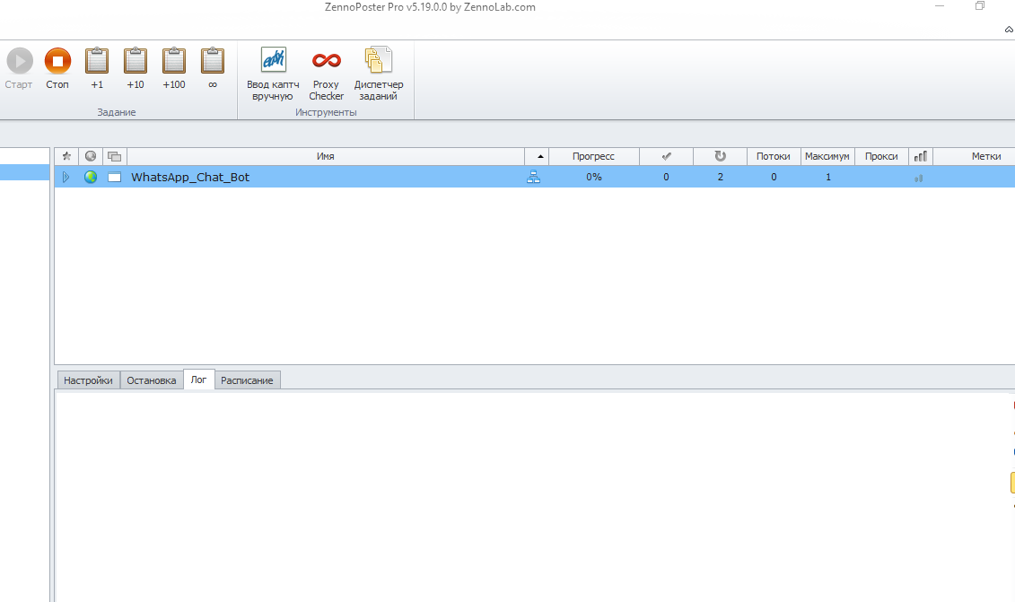Sort by the Прокси column header
Viewport: 1015px width, 602px height.
[x=881, y=156]
